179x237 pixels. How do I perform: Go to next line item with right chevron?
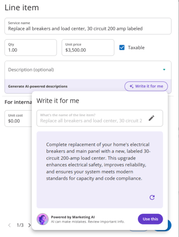pyautogui.click(x=30, y=225)
